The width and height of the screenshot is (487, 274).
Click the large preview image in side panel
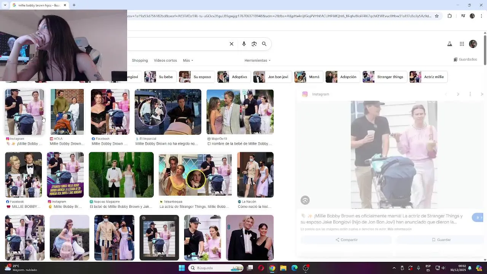[x=394, y=155]
